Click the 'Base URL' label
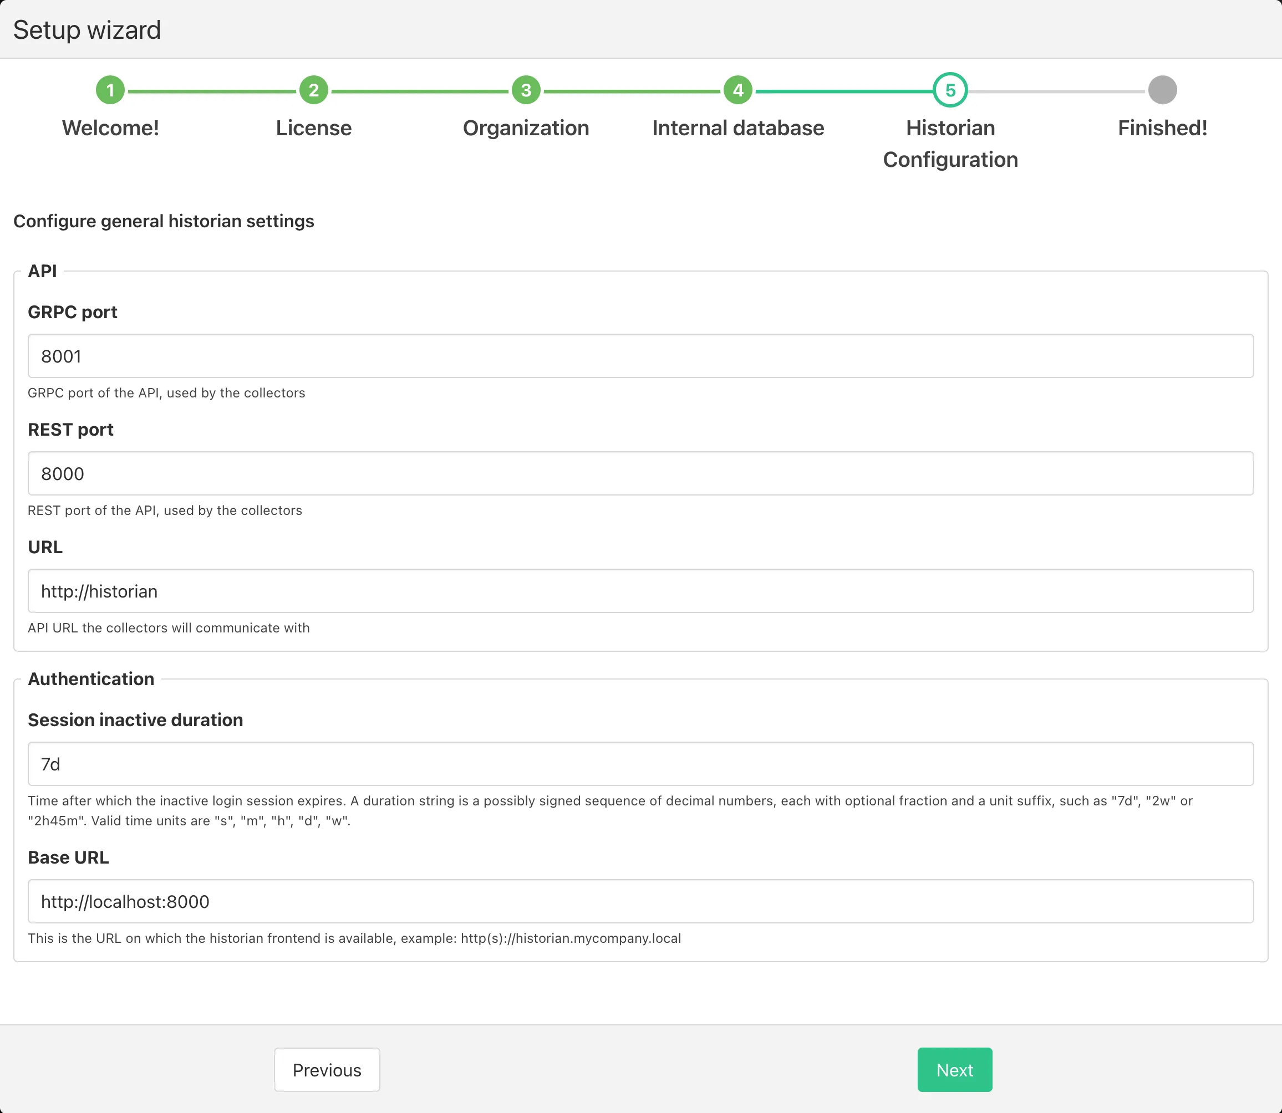This screenshot has width=1282, height=1113. point(68,857)
